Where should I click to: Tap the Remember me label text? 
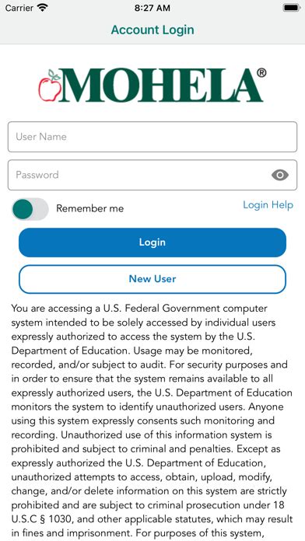pos(89,208)
